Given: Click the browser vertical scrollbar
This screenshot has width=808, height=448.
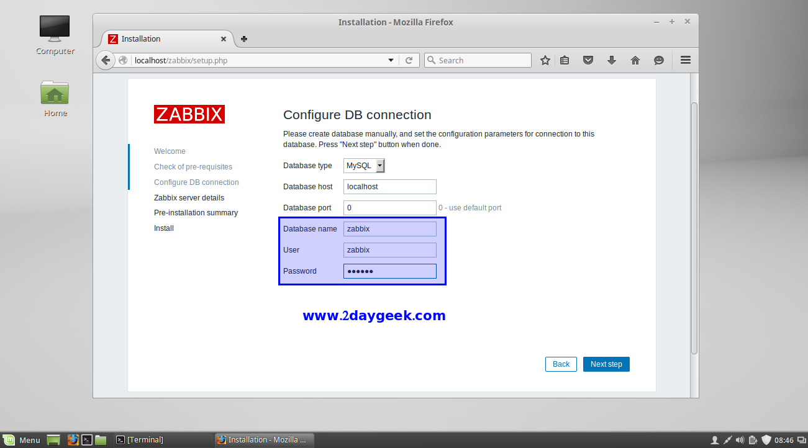Looking at the screenshot, I should point(694,228).
